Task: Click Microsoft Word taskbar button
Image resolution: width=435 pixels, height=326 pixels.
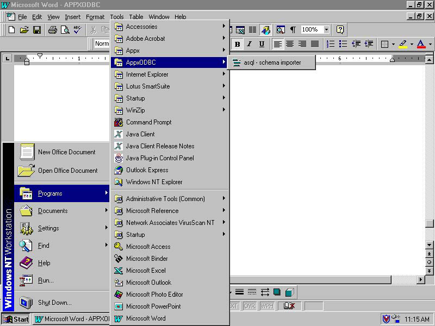Action: click(72, 319)
